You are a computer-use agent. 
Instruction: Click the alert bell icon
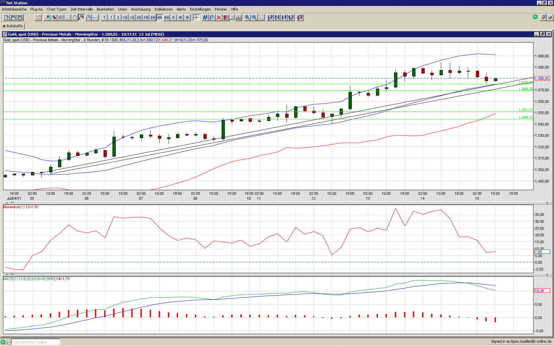[x=75, y=17]
